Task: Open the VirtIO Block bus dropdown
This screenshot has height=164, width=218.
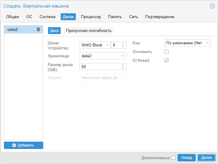Action: point(107,45)
